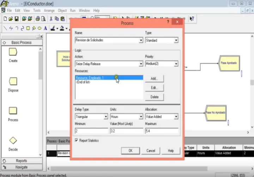Open the Run menu
The height and width of the screenshot is (177, 254).
[x=73, y=11]
